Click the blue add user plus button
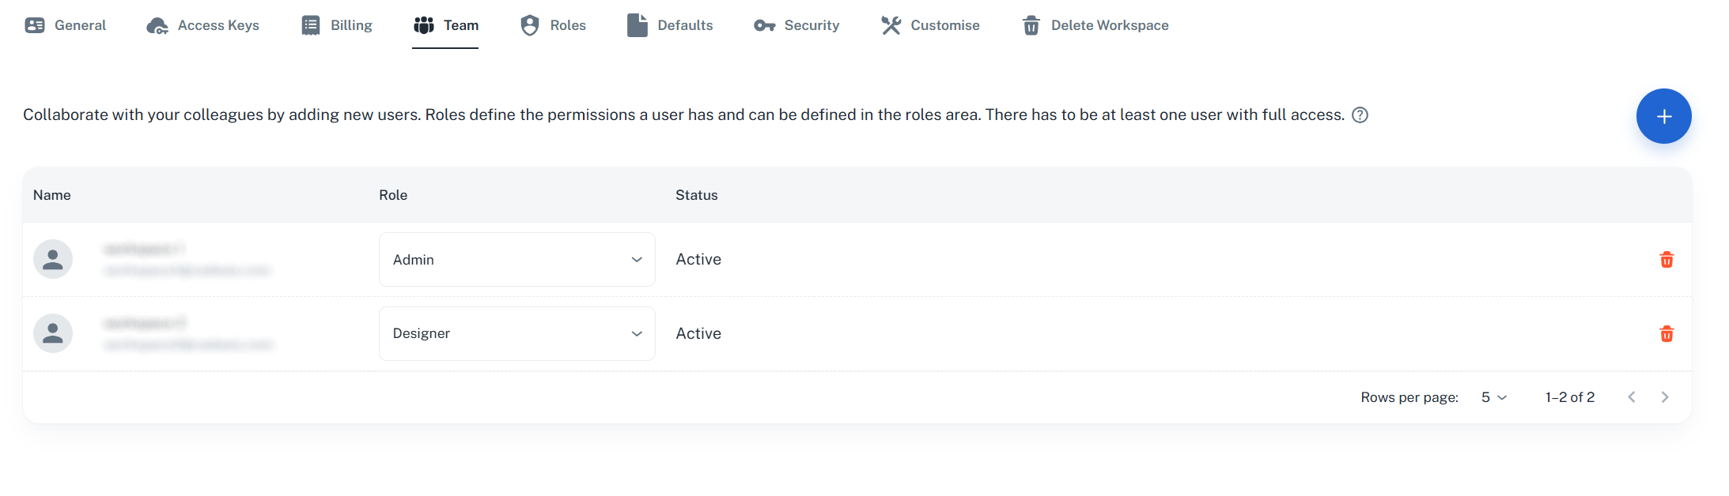Screen dimensions: 1729x496 [1663, 116]
